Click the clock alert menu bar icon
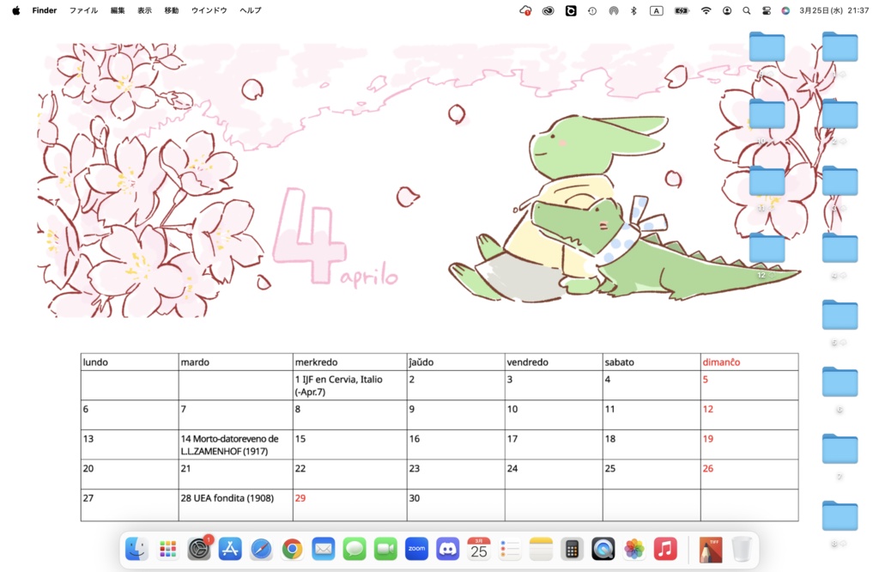This screenshot has height=572, width=879. coord(592,10)
